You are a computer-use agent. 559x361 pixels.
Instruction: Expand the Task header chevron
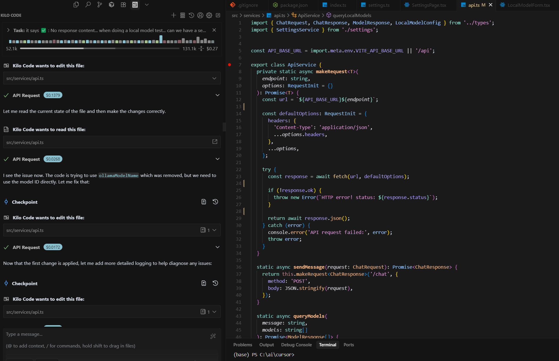[x=8, y=30]
